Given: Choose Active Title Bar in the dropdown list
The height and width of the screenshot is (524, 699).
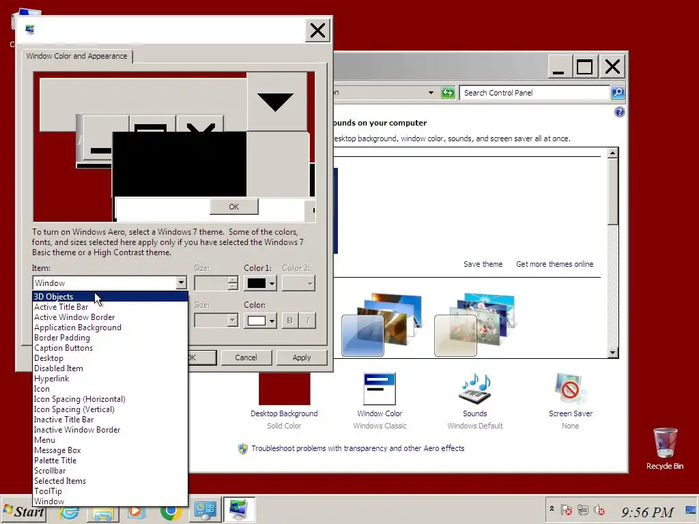Looking at the screenshot, I should [110, 307].
